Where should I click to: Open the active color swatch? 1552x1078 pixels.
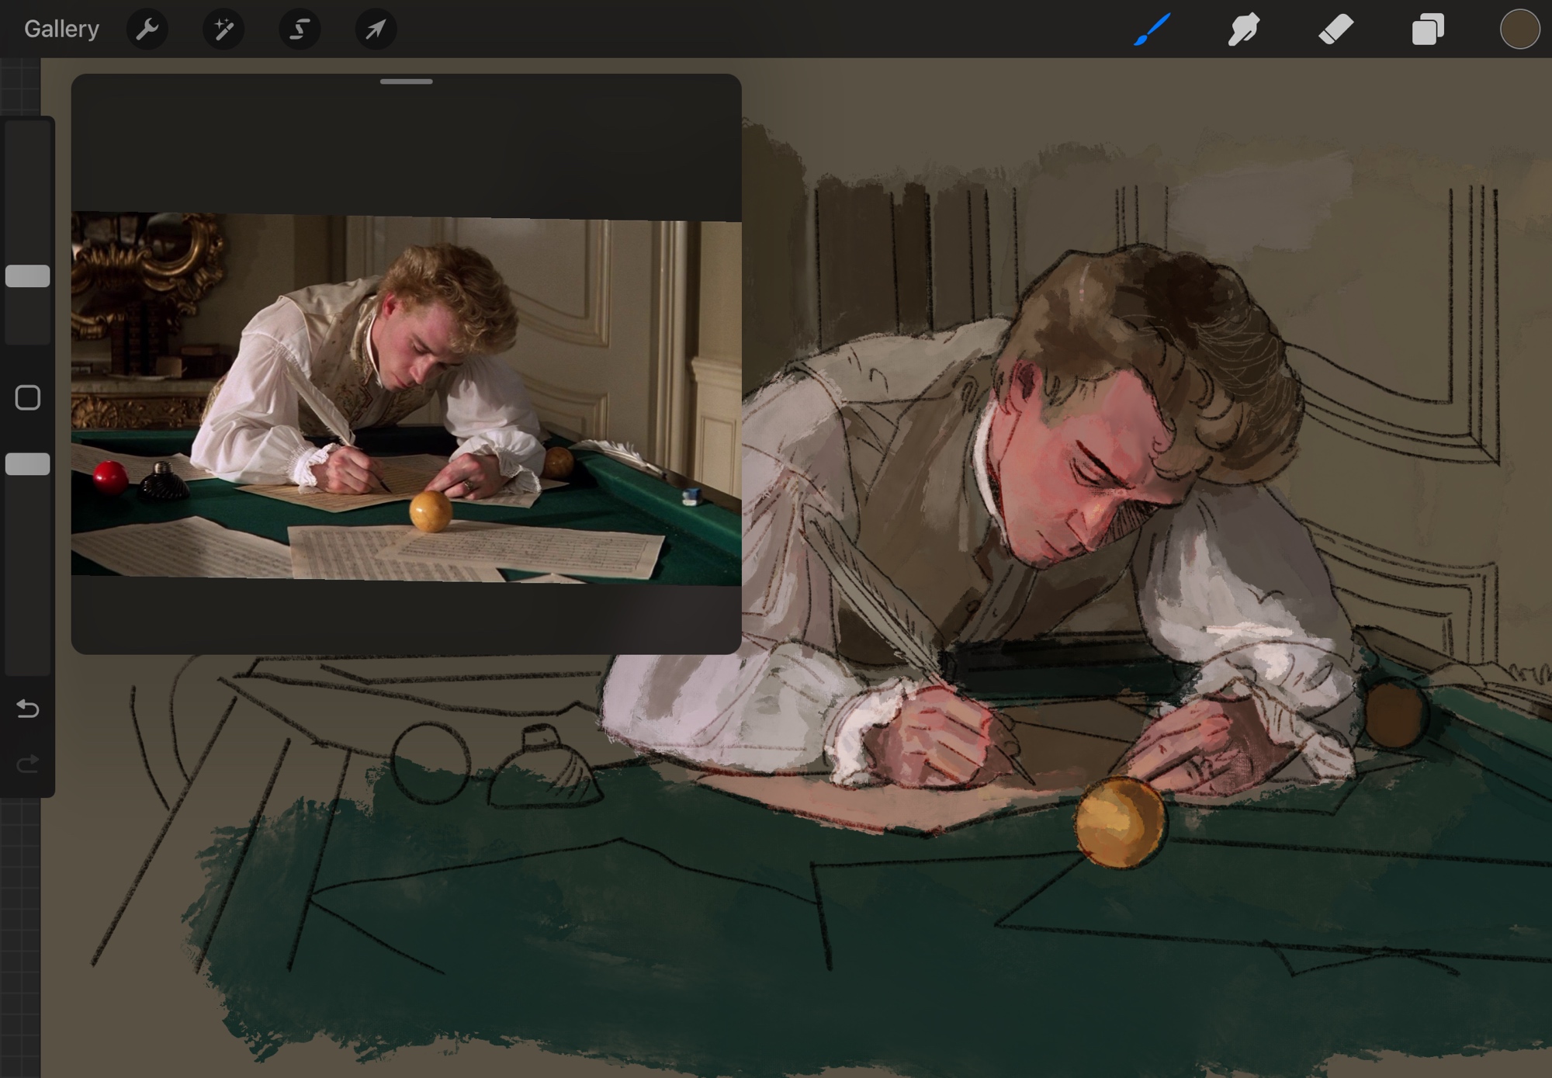(x=1519, y=29)
